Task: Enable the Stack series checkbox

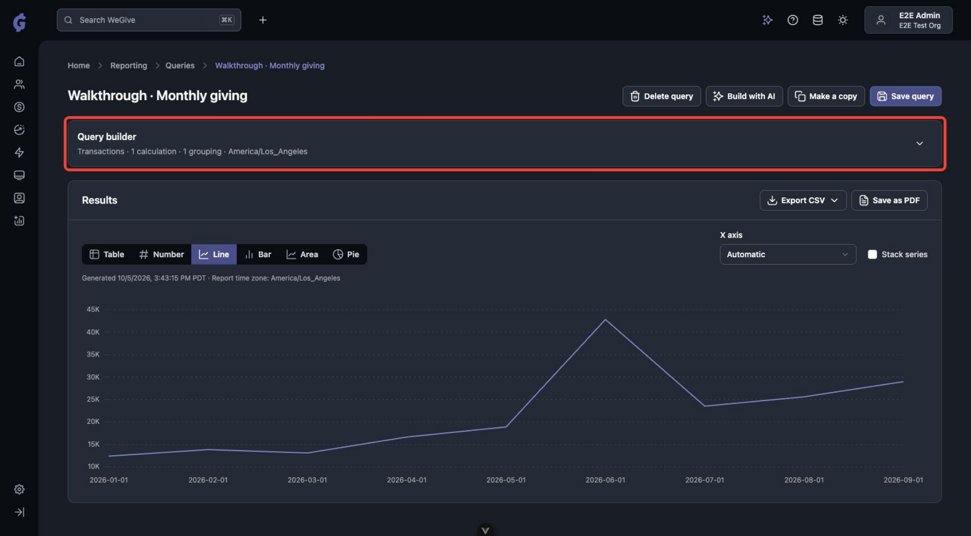Action: point(872,254)
